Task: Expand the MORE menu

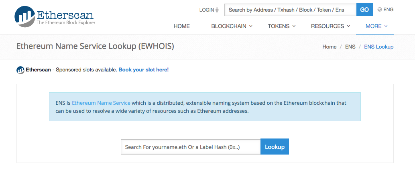Action: tap(376, 26)
